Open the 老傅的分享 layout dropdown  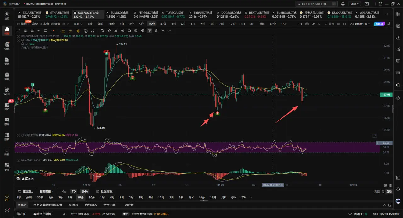361,24
